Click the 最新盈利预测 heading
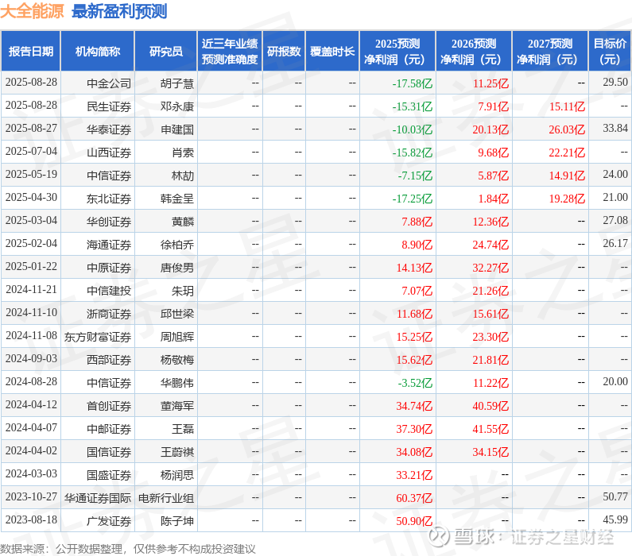This screenshot has width=632, height=556. (119, 11)
